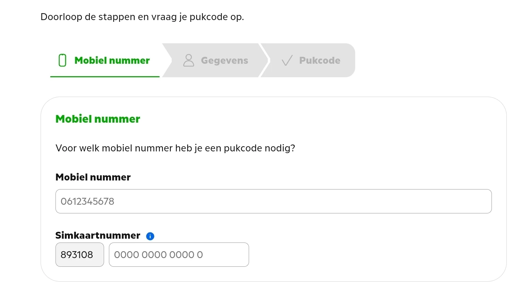The width and height of the screenshot is (521, 291).
Task: Click the arrow divider between Gegevens and Pukcode
Action: pos(264,60)
